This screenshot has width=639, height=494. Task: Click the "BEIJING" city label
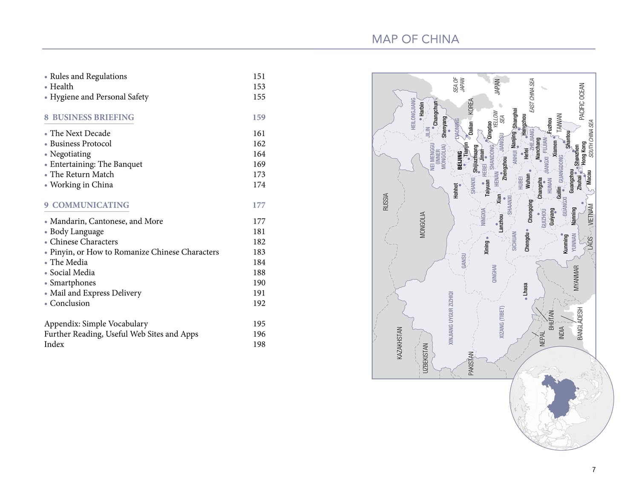pyautogui.click(x=460, y=161)
